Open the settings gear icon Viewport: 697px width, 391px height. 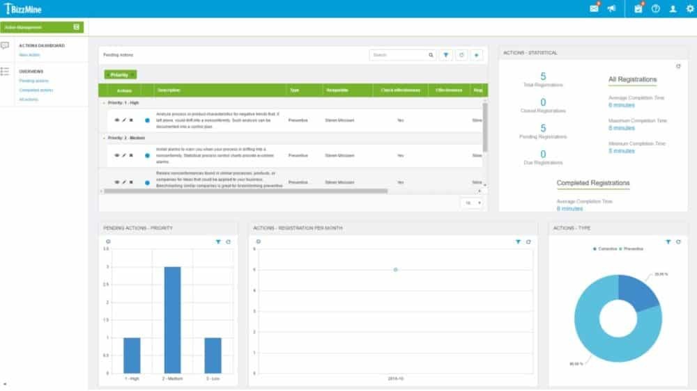[689, 8]
